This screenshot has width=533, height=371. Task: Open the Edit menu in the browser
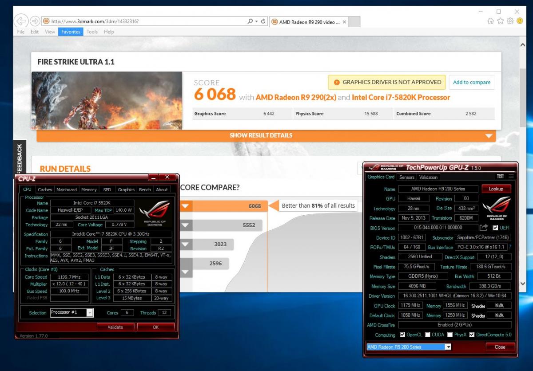[35, 32]
